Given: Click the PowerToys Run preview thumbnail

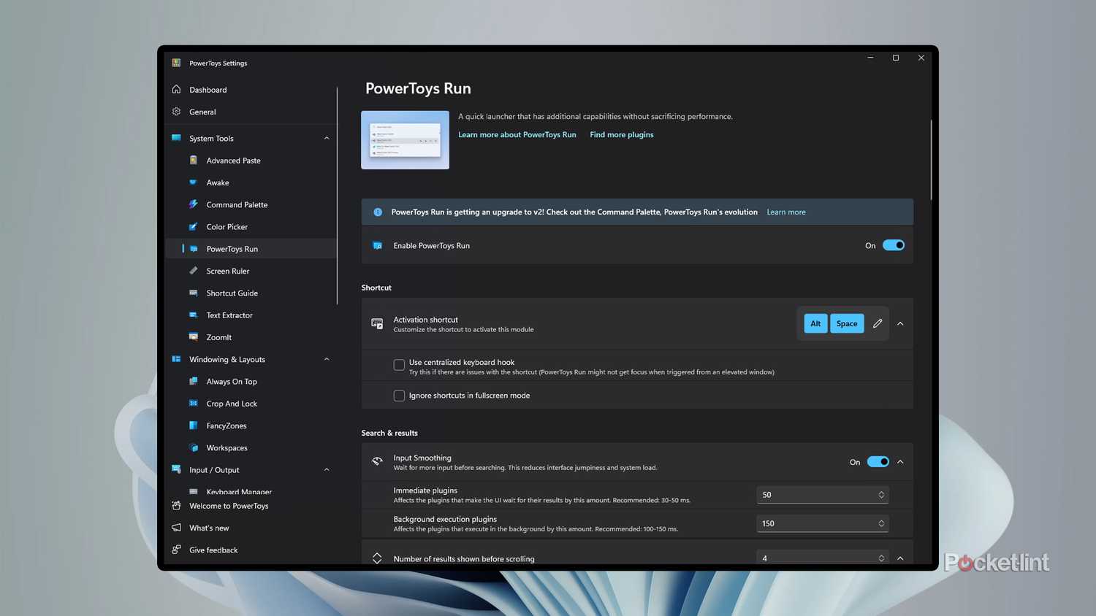Looking at the screenshot, I should [405, 139].
